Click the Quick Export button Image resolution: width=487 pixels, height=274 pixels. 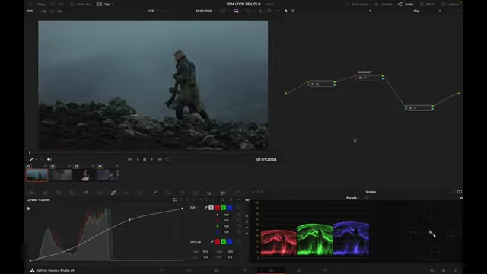(357, 5)
